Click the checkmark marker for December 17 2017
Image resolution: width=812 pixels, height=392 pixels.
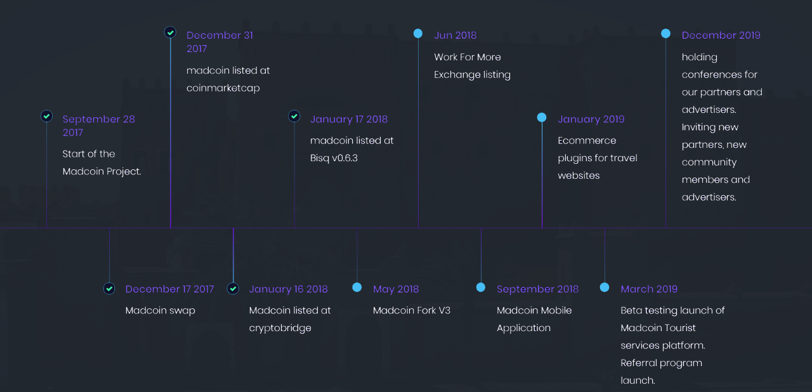[x=109, y=289]
